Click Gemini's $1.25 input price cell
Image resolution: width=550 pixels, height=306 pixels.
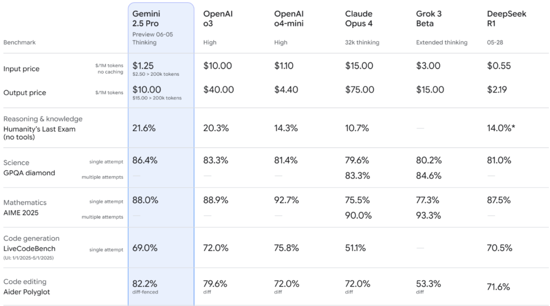click(x=143, y=66)
